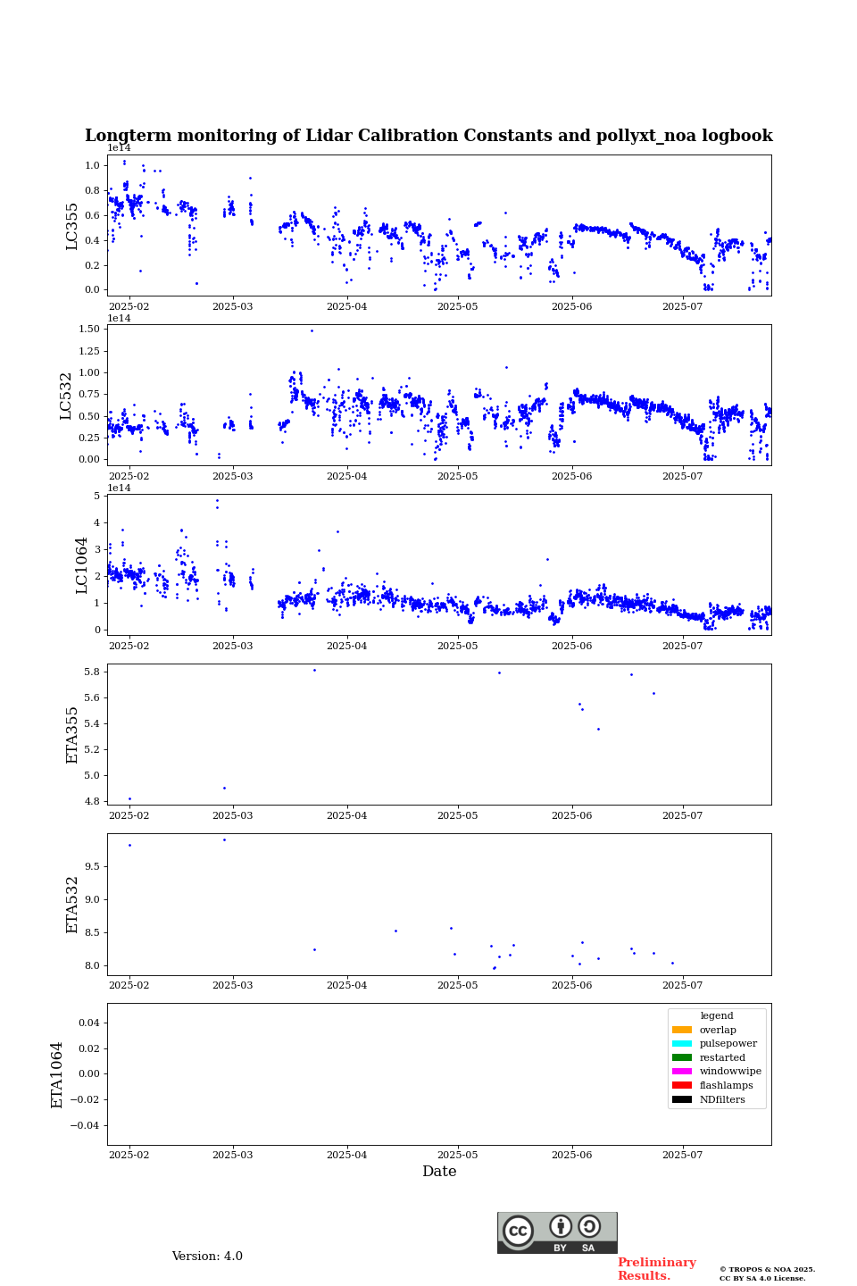Screen dimensions: 857x1286
Task: Click '2025-02' tick under the LC355 plot
Action: [x=129, y=306]
